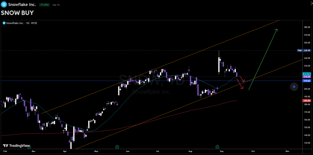Click the Sep 16 publish date
313x155 pixels.
point(56,5)
